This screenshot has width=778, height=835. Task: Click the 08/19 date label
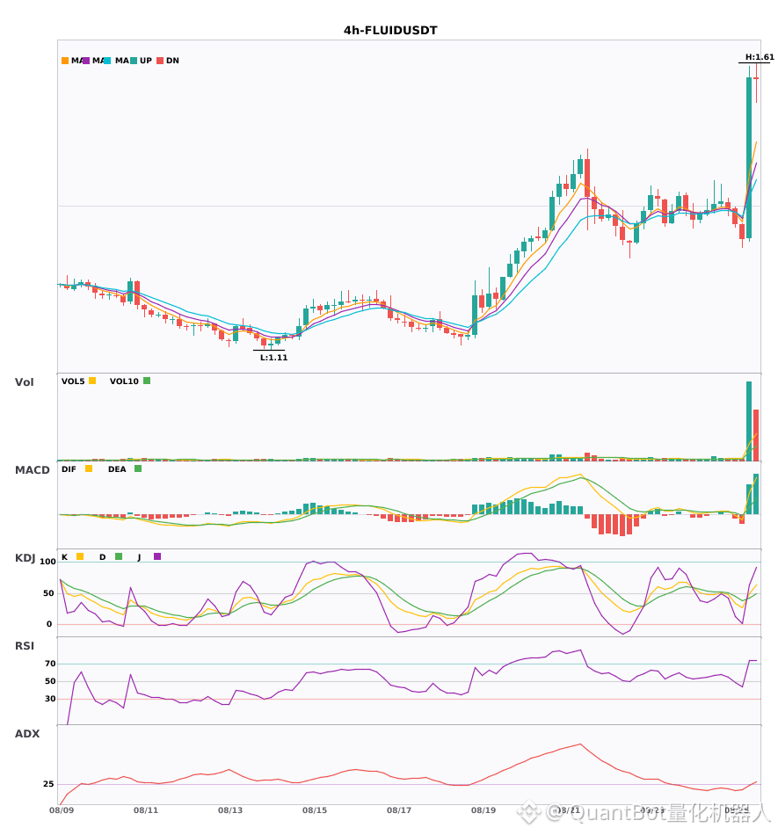click(x=484, y=810)
